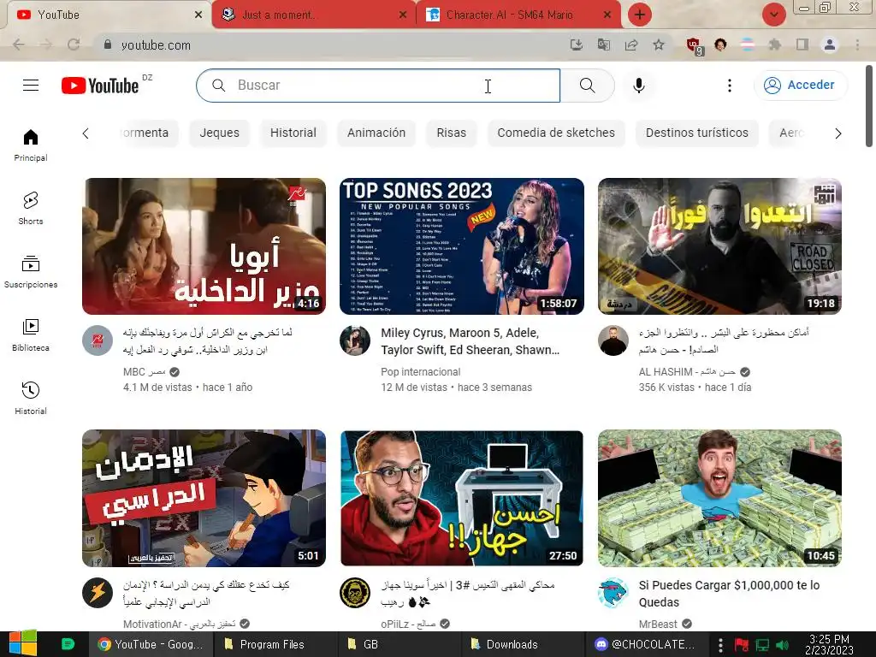This screenshot has height=657, width=876.
Task: Open AL HASHIM channel link
Action: point(687,372)
